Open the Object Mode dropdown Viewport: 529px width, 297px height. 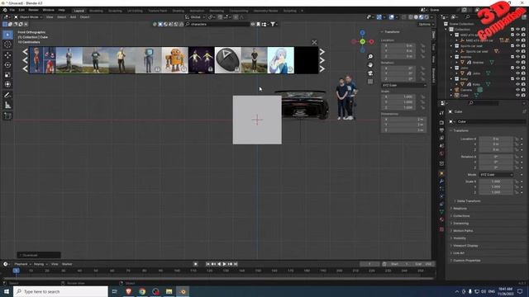pos(28,16)
